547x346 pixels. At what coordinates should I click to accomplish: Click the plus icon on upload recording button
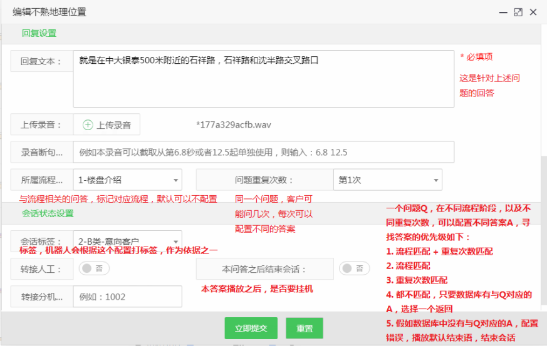coord(88,125)
